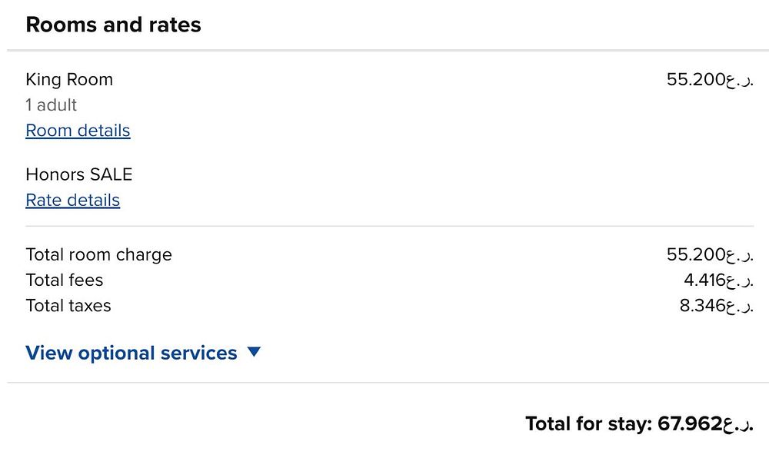Image resolution: width=769 pixels, height=458 pixels.
Task: Open the Rate details link
Action: click(x=72, y=201)
